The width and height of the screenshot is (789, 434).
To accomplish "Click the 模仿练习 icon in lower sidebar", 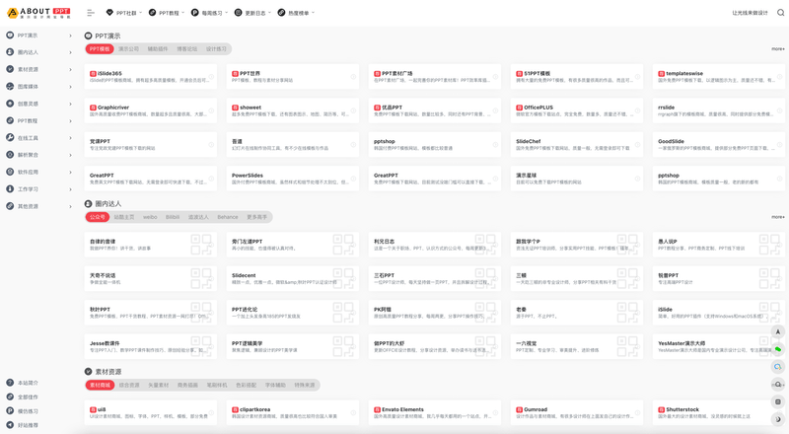I will tap(10, 411).
